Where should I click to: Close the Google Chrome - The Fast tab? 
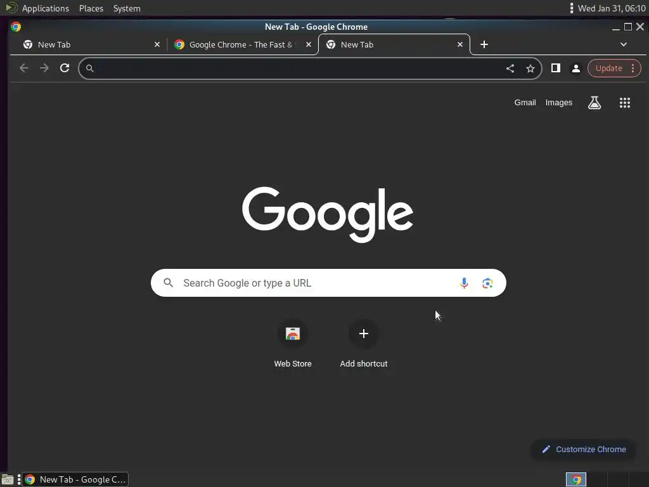coord(309,44)
